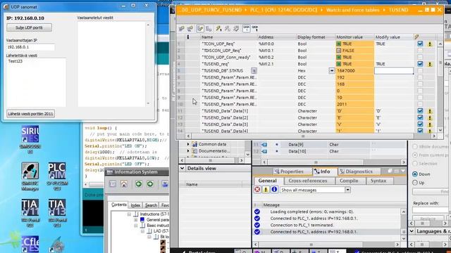Open the Cross-references tab
Image resolution: width=451 pixels, height=253 pixels.
point(308,181)
